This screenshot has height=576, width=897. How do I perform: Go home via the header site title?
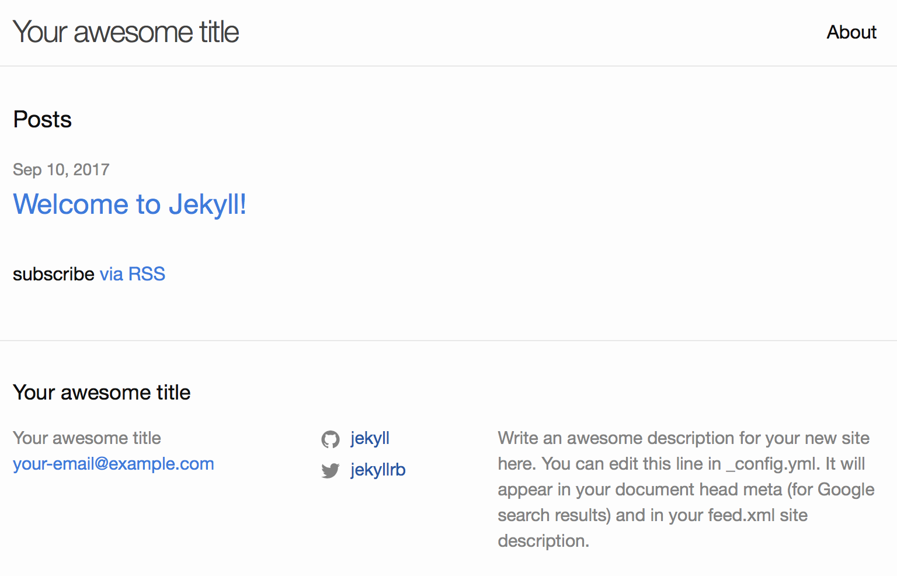click(x=126, y=32)
